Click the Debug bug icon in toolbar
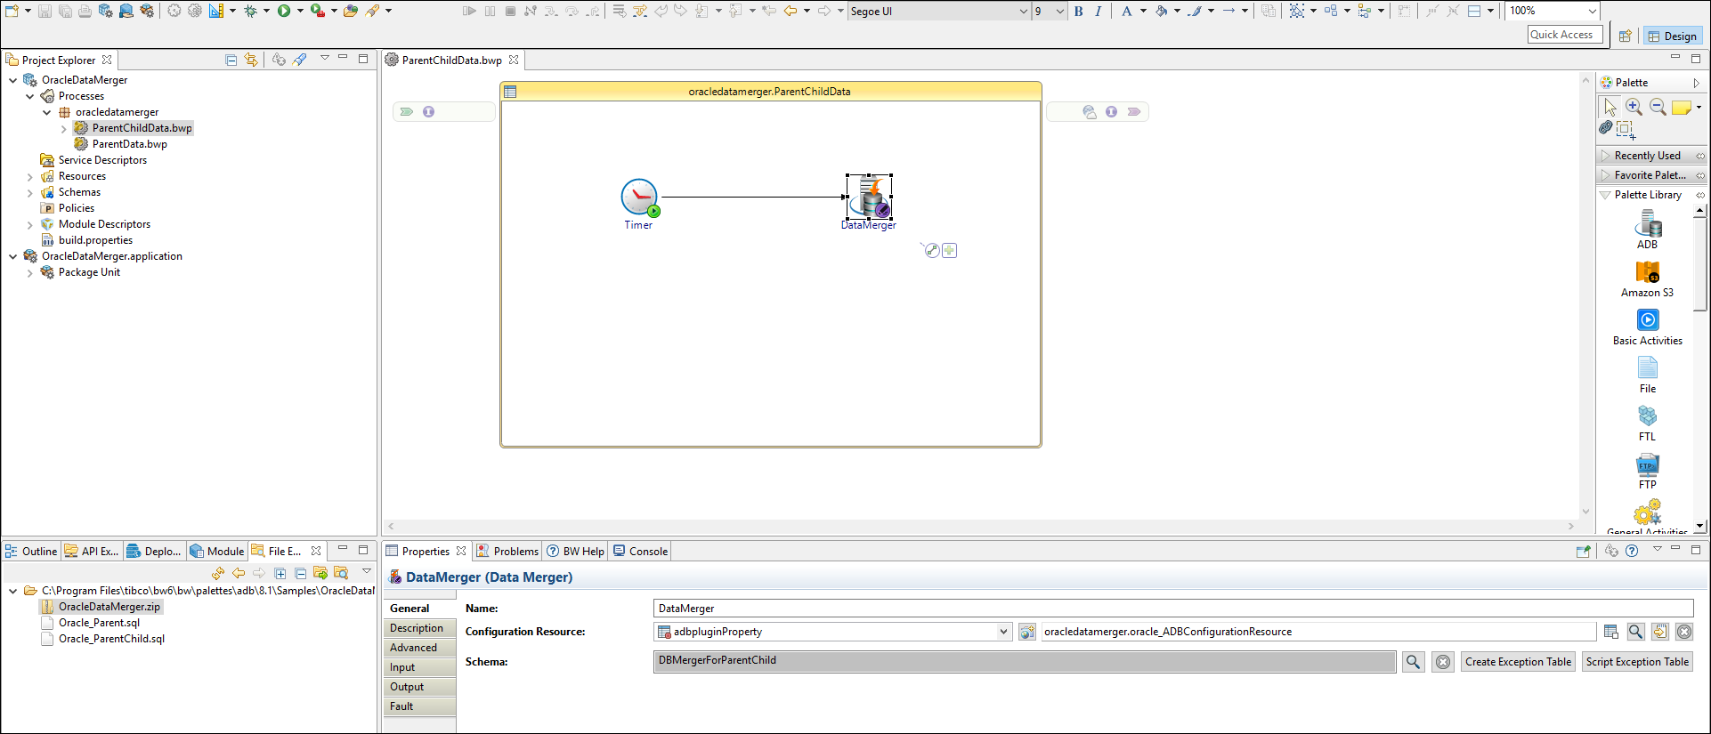Image resolution: width=1711 pixels, height=734 pixels. coord(250,11)
